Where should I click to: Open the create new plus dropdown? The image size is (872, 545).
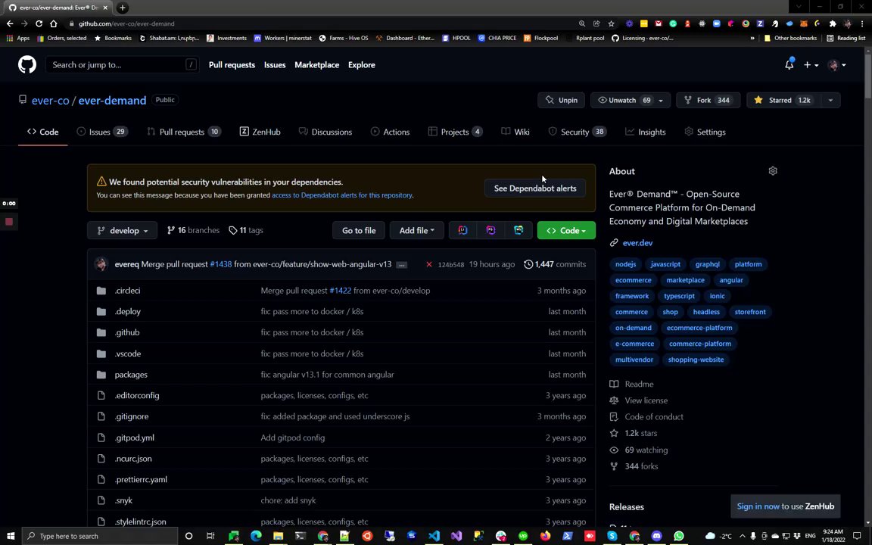click(x=811, y=65)
